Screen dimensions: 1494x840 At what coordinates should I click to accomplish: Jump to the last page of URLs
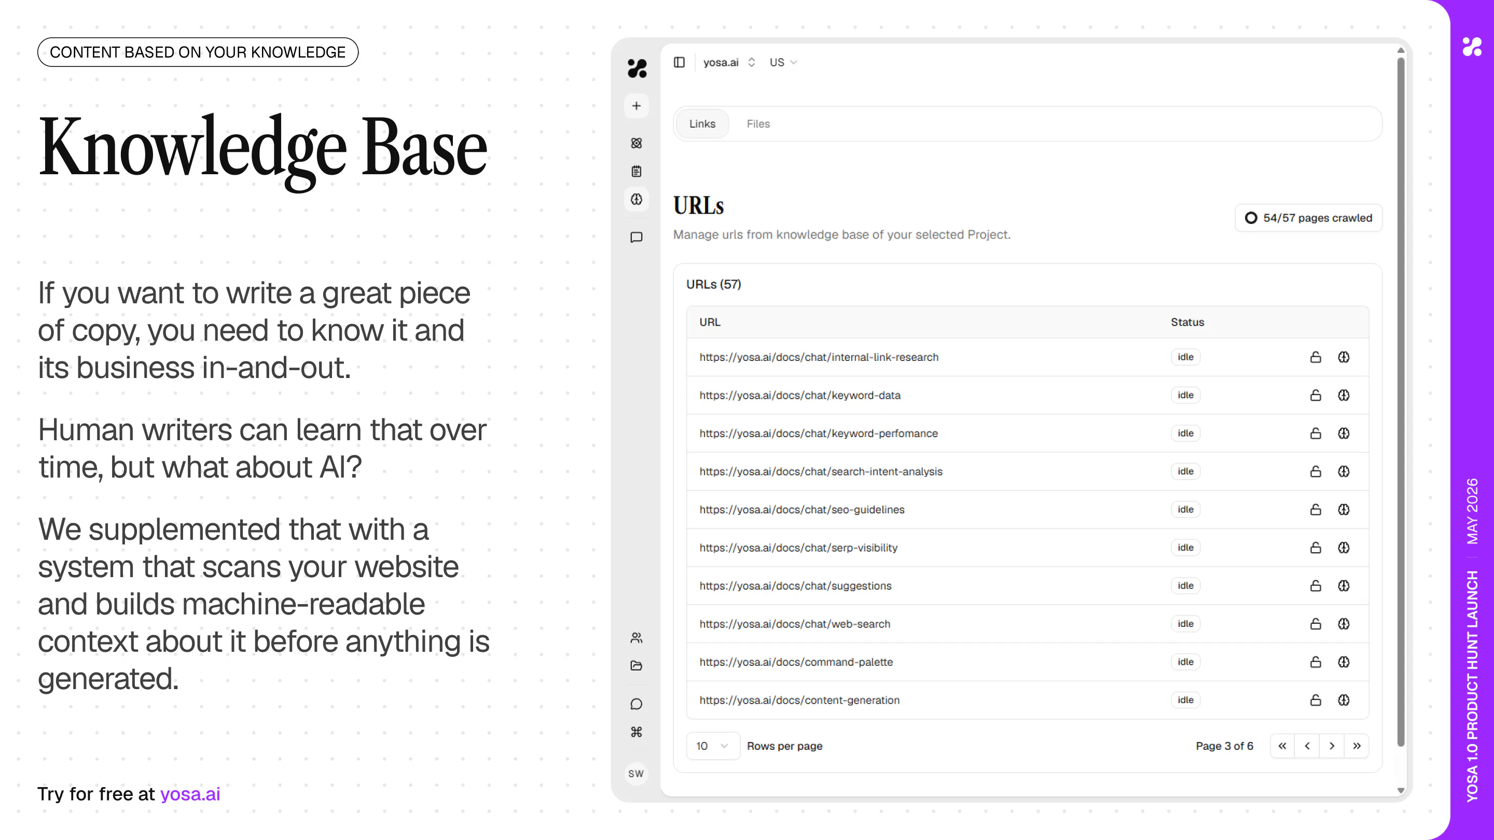pos(1357,746)
